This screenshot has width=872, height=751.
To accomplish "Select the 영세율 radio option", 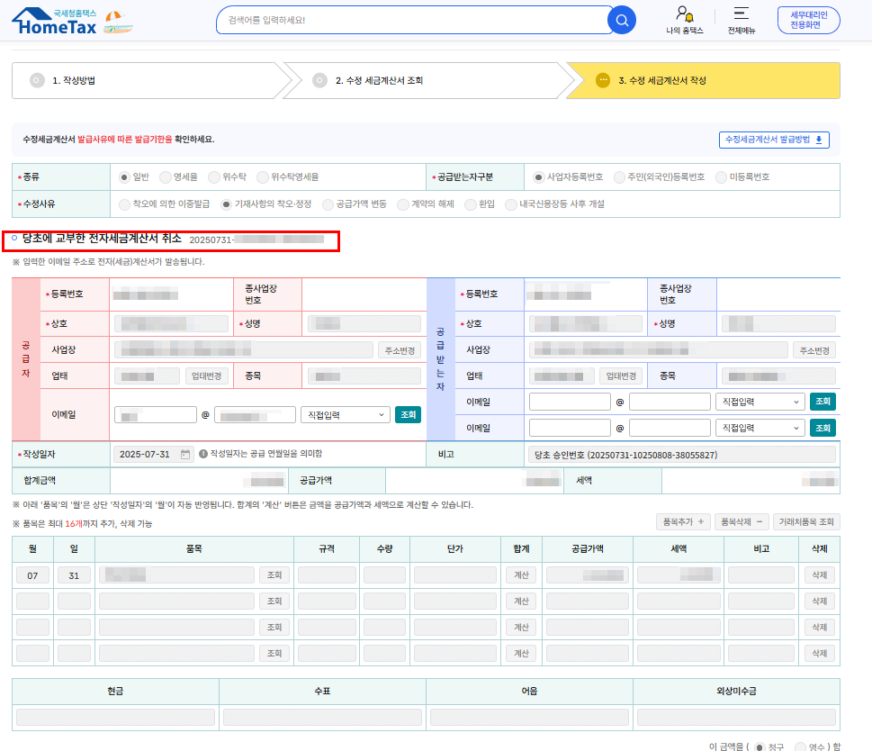I will (166, 177).
